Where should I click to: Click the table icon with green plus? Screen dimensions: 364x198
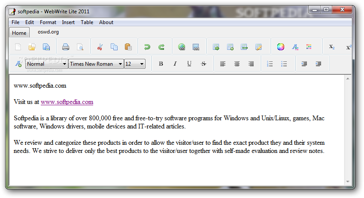pyautogui.click(x=230, y=47)
